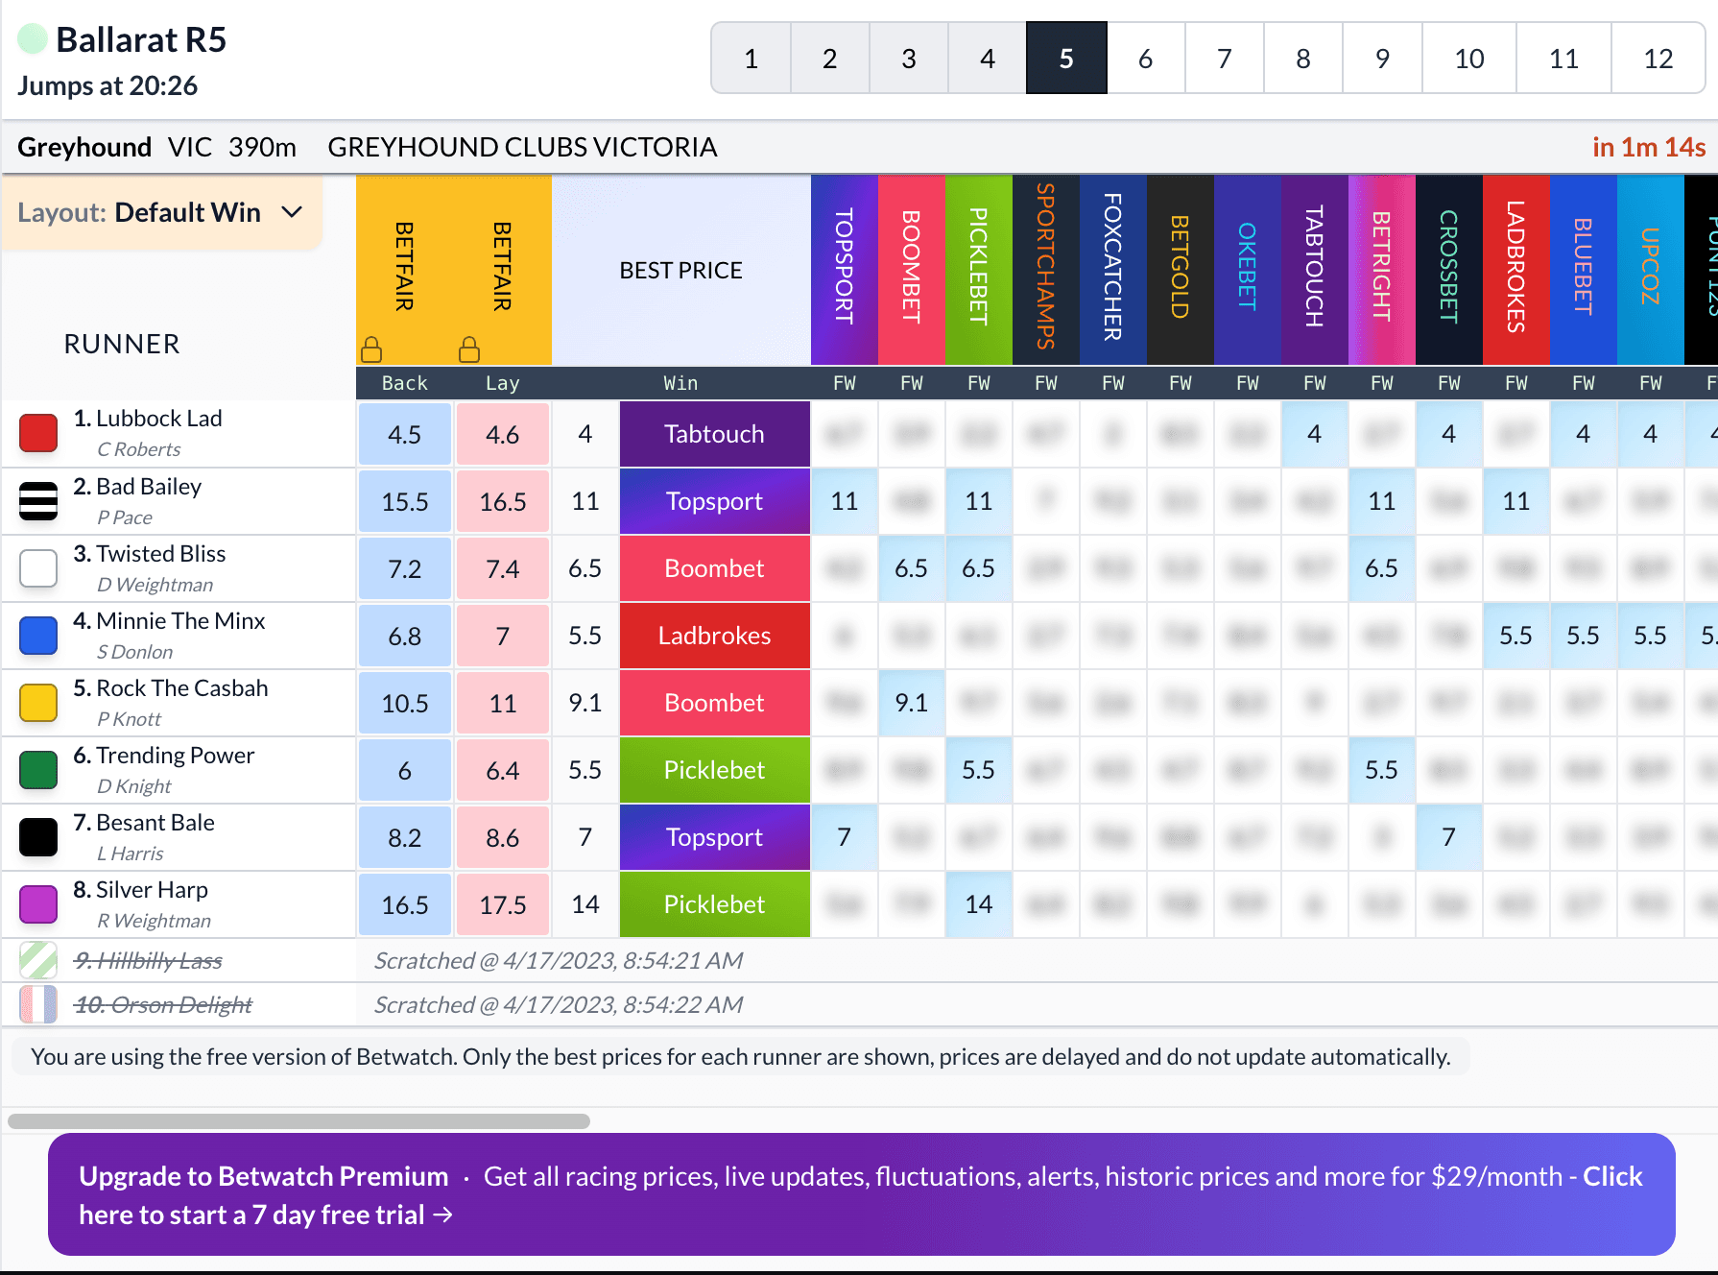Click the white silk swatch for Twisted Bliss
Image resolution: width=1718 pixels, height=1275 pixels.
37,567
